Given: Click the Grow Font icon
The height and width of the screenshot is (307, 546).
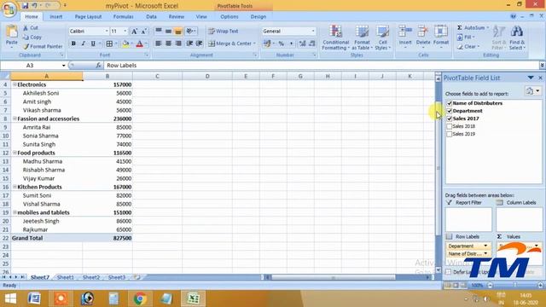Looking at the screenshot, I should (134, 32).
